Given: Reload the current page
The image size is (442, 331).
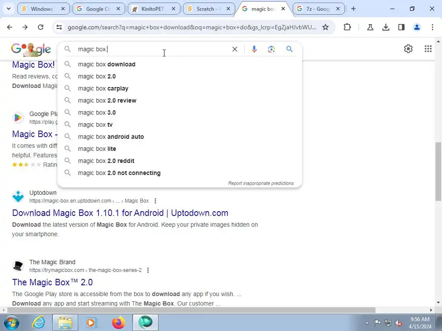Looking at the screenshot, I should point(41,27).
